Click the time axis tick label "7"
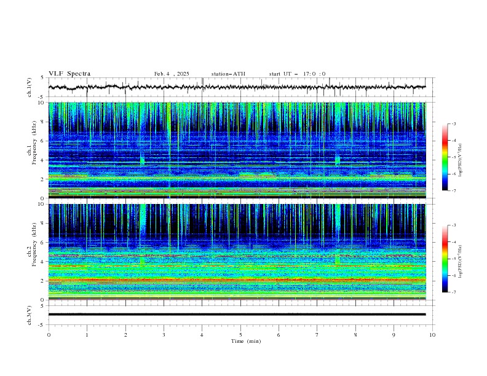Image resolution: width=487 pixels, height=376 pixels. 317,335
